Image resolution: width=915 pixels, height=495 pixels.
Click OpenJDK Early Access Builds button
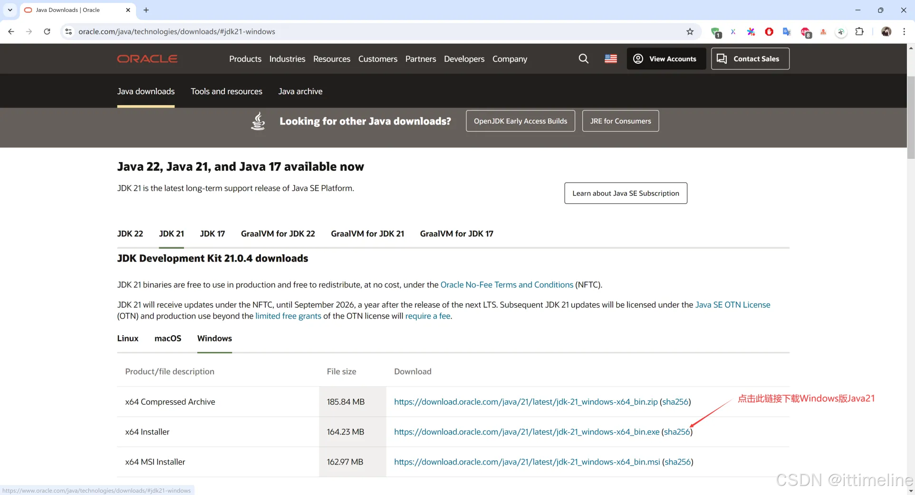[520, 121]
